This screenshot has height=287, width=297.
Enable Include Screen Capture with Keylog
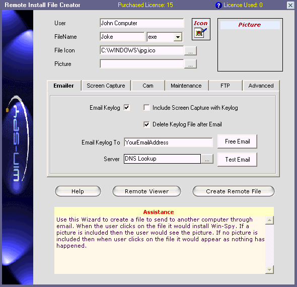[x=146, y=108]
